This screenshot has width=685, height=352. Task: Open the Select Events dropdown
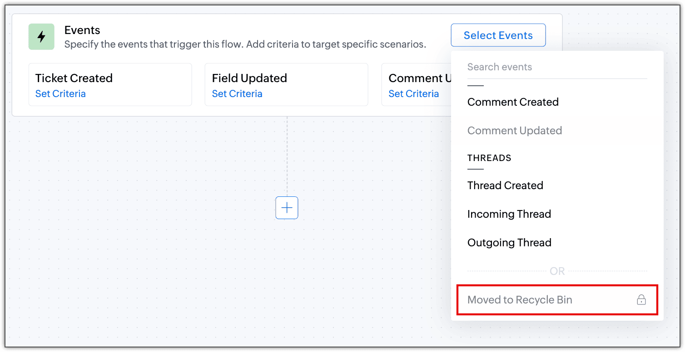point(498,35)
